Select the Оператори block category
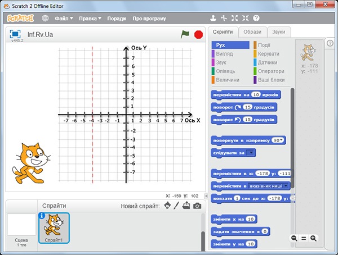This screenshot has width=338, height=255. coord(271,71)
